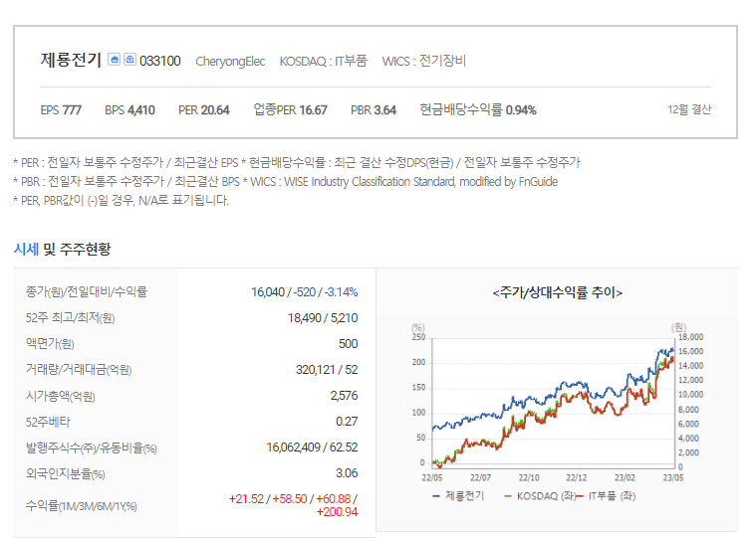Screen dimensions: 753x538
Task: Click the 주가/상대수익률 추이 chart title
Action: point(558,292)
